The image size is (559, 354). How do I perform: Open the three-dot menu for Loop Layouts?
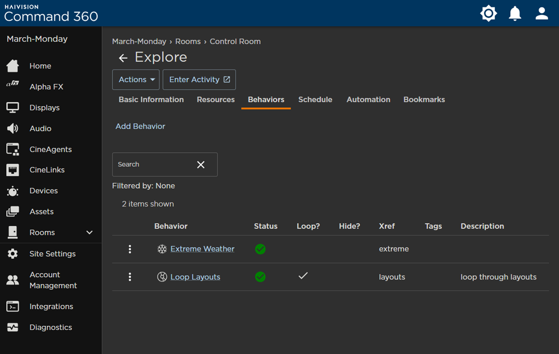click(130, 277)
